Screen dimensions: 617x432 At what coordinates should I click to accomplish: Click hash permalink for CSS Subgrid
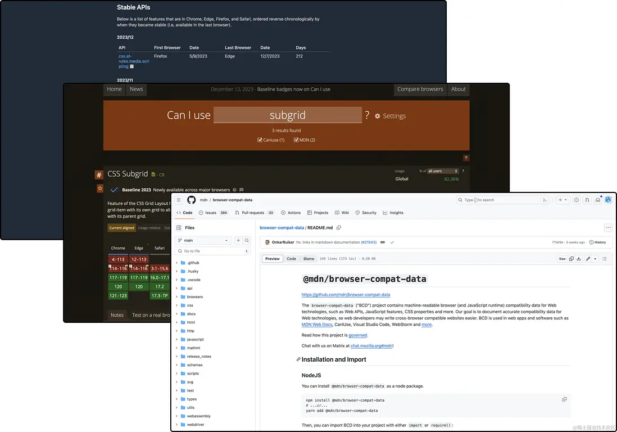click(99, 175)
